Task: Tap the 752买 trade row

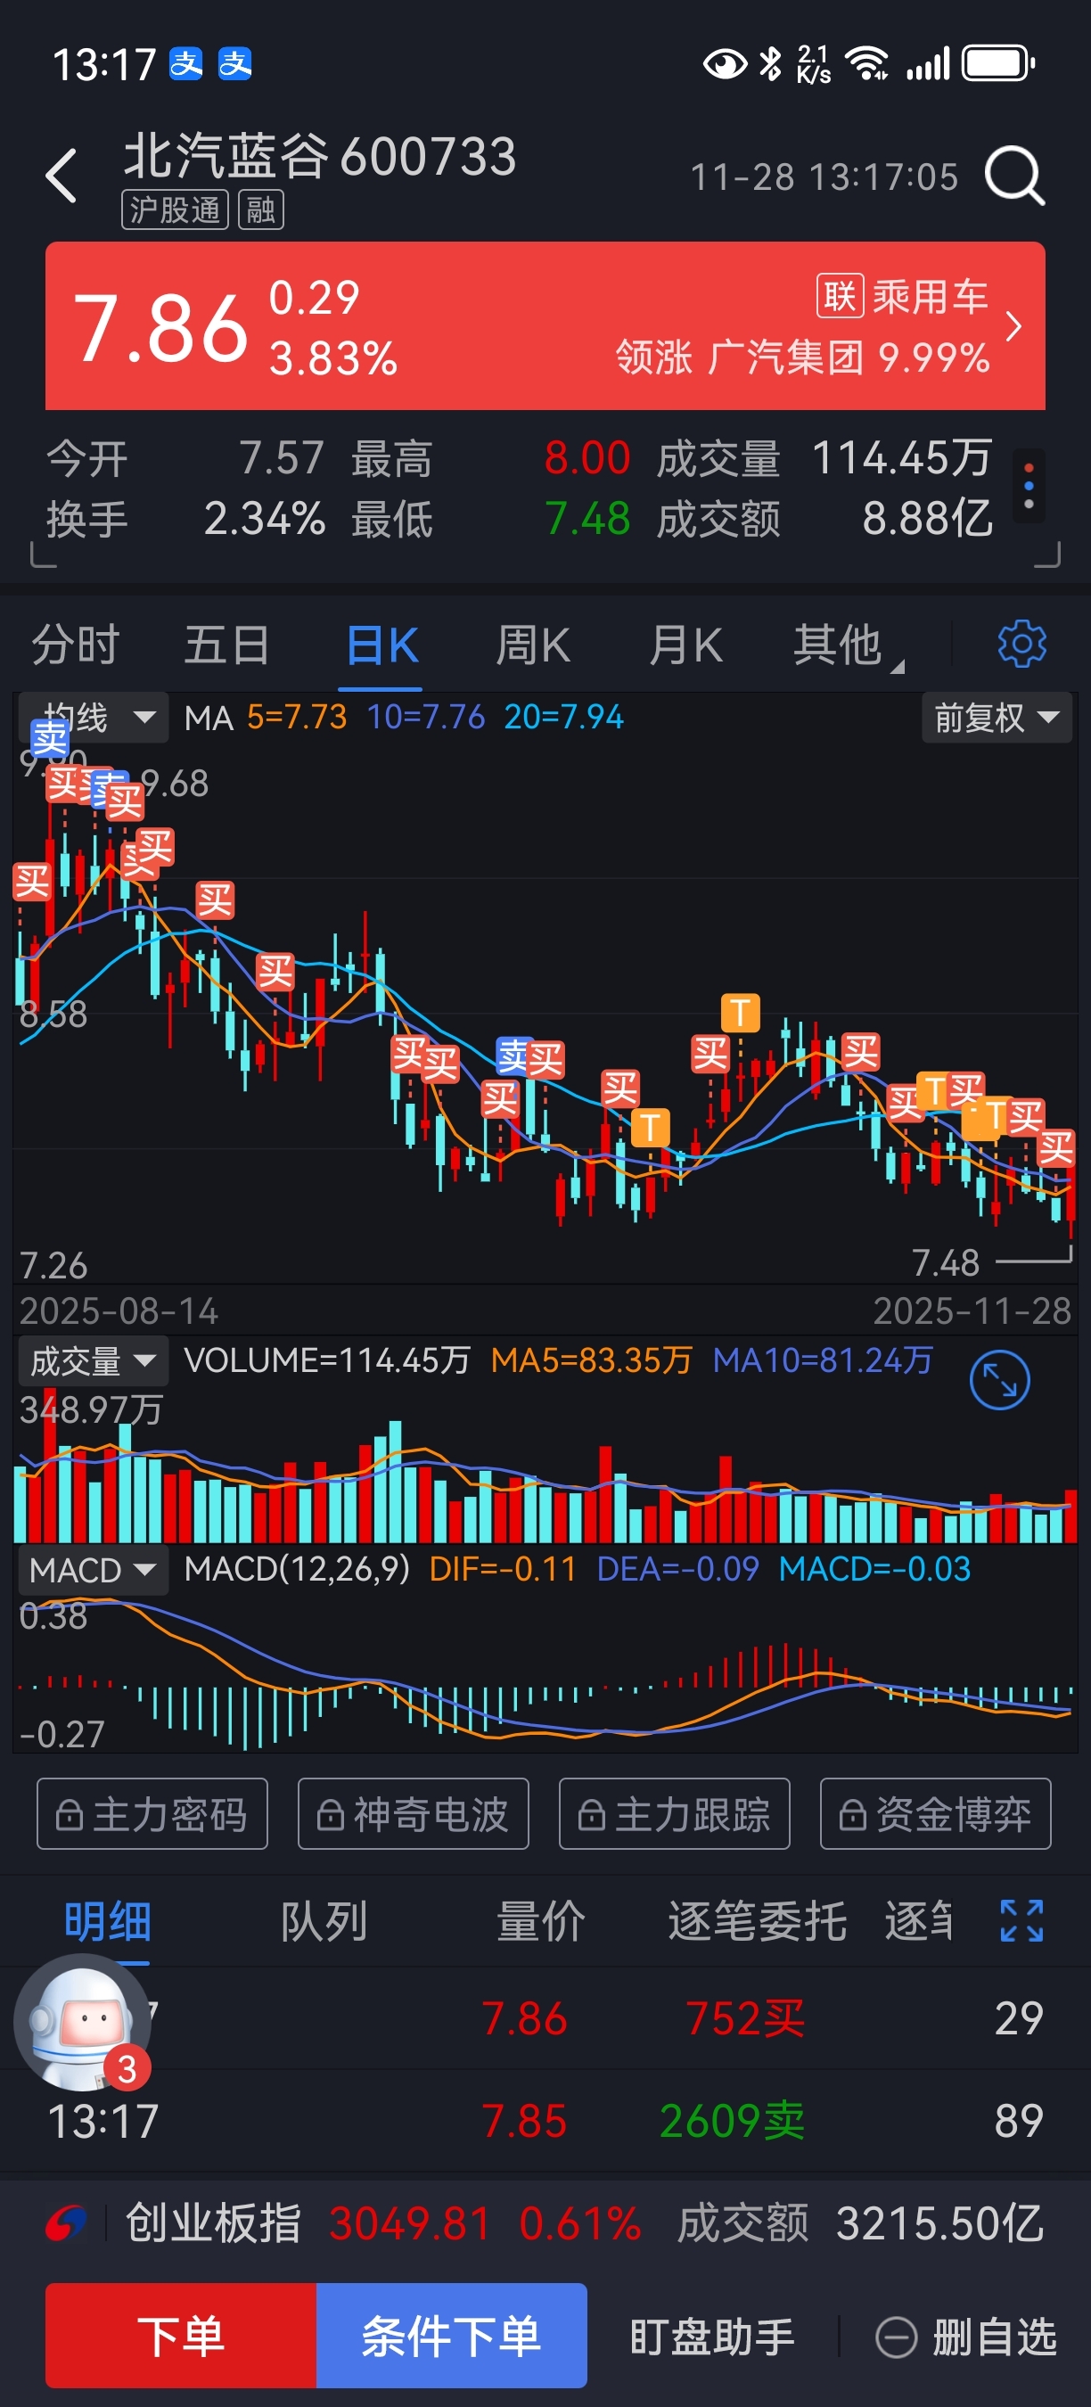Action: pyautogui.click(x=545, y=2017)
